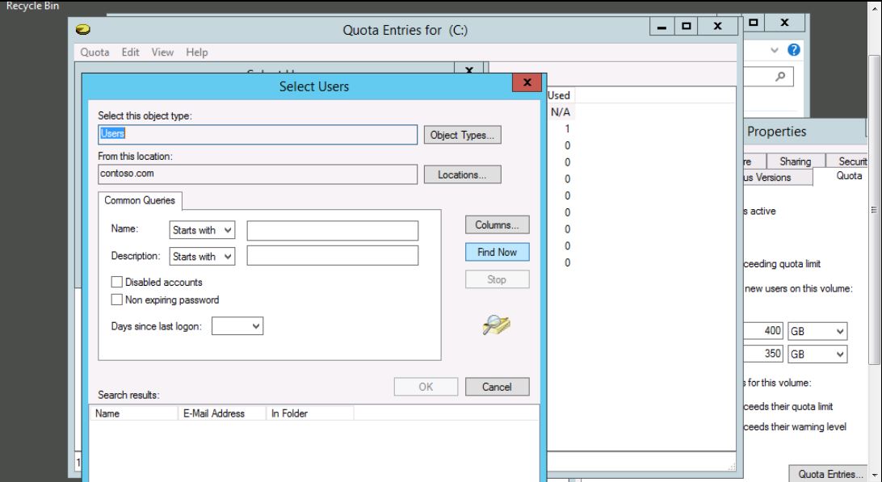Click the search magnifier folder icon
882x482 pixels.
coord(495,325)
